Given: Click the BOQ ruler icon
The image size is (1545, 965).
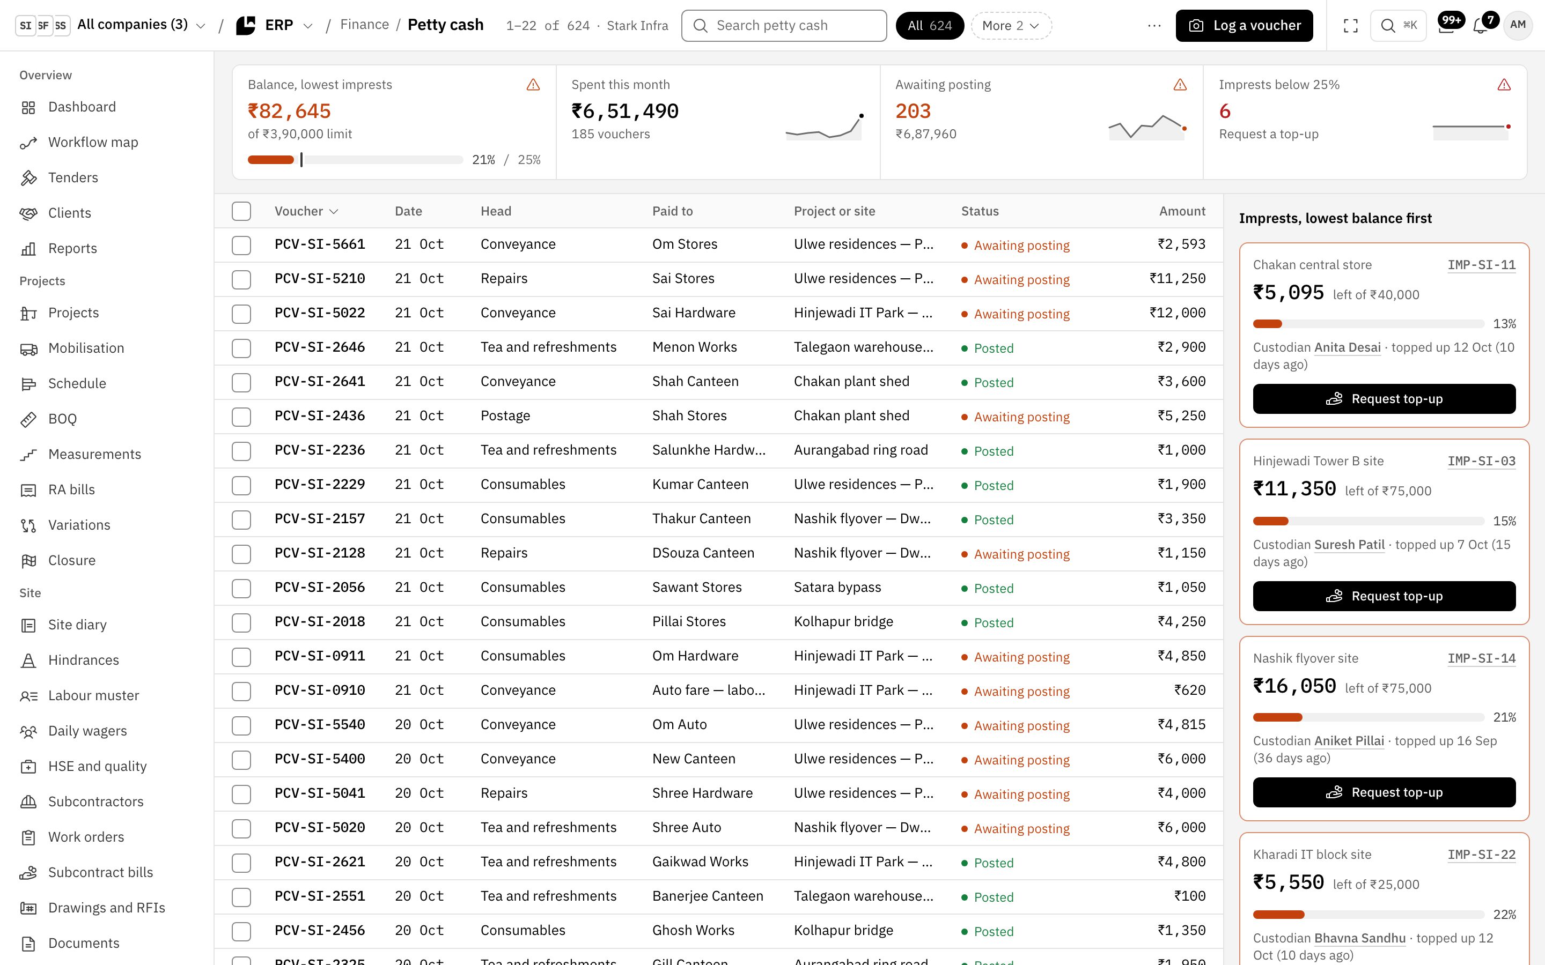Looking at the screenshot, I should (28, 419).
